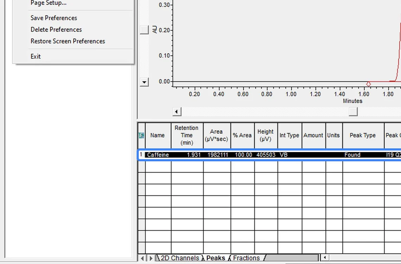Click the Retention Time (min) column header
The width and height of the screenshot is (401, 264).
[187, 135]
